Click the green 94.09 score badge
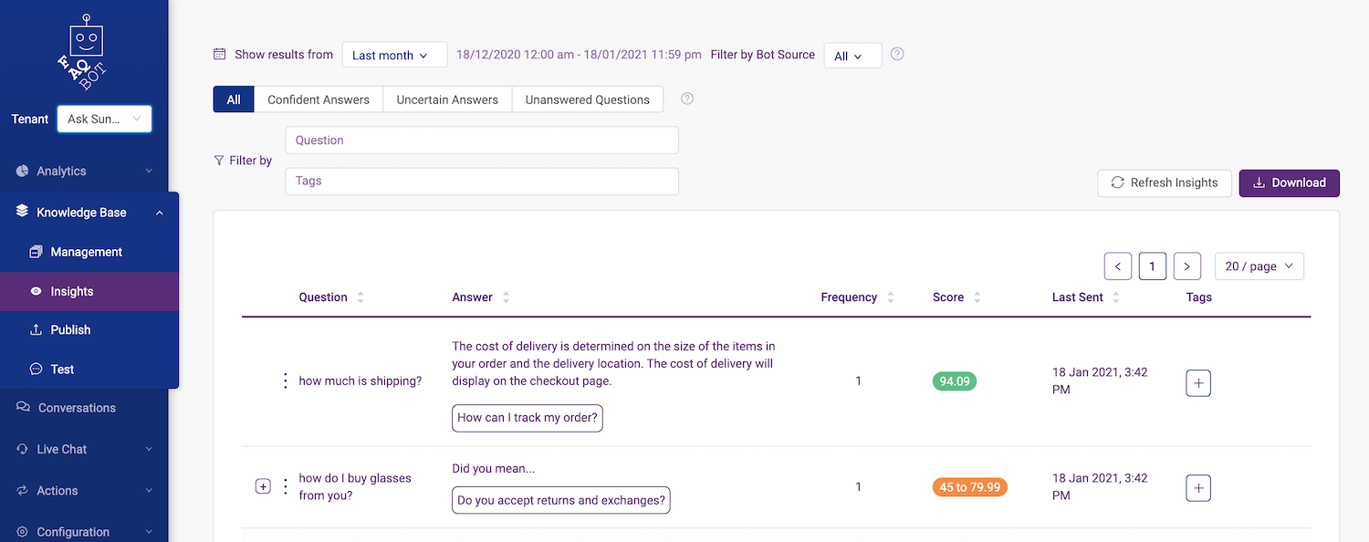1369x542 pixels. pos(955,381)
